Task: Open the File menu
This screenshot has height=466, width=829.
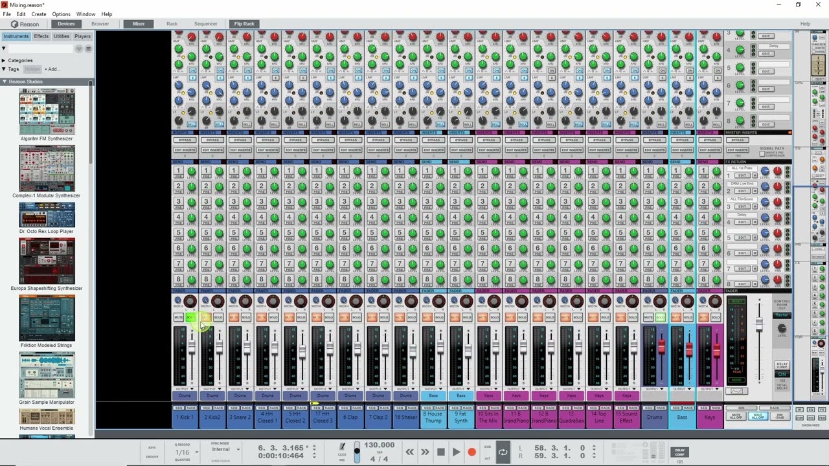Action: pos(6,14)
